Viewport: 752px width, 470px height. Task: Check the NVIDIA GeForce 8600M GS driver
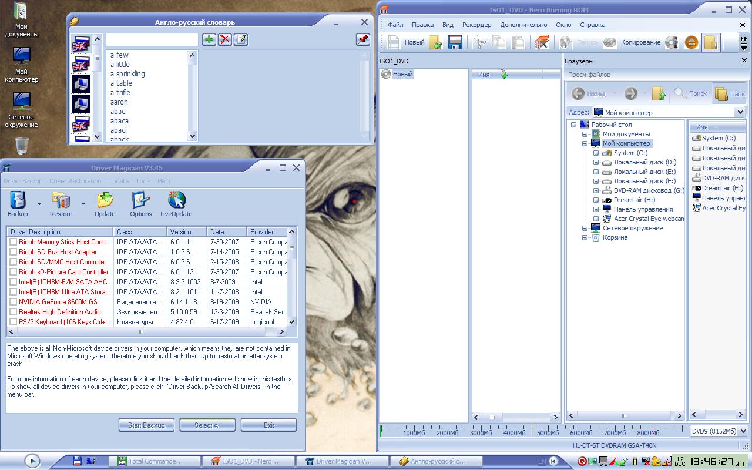(12, 301)
